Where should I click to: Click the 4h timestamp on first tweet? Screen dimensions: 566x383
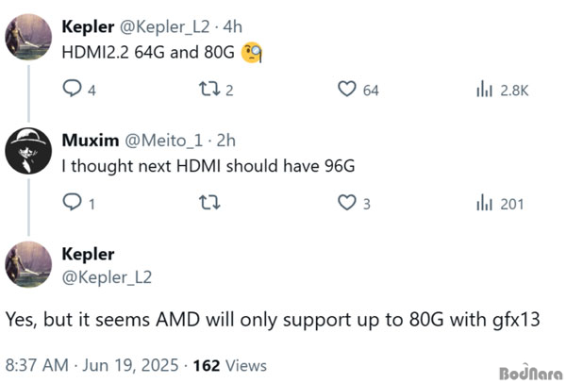pos(232,26)
